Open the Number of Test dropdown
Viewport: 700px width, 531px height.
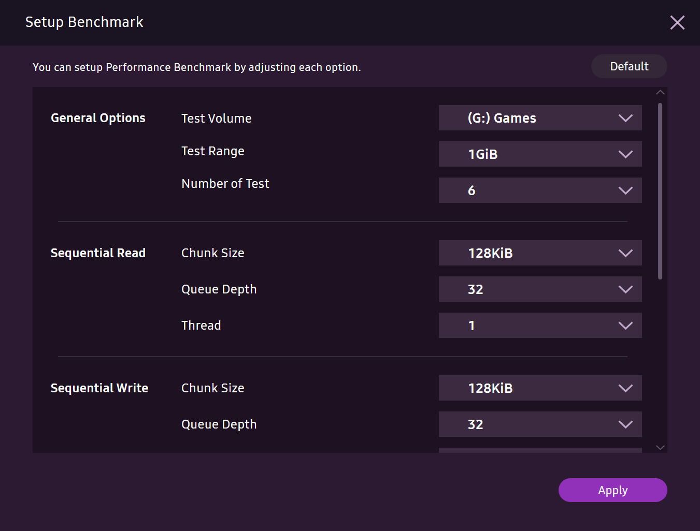pos(540,190)
